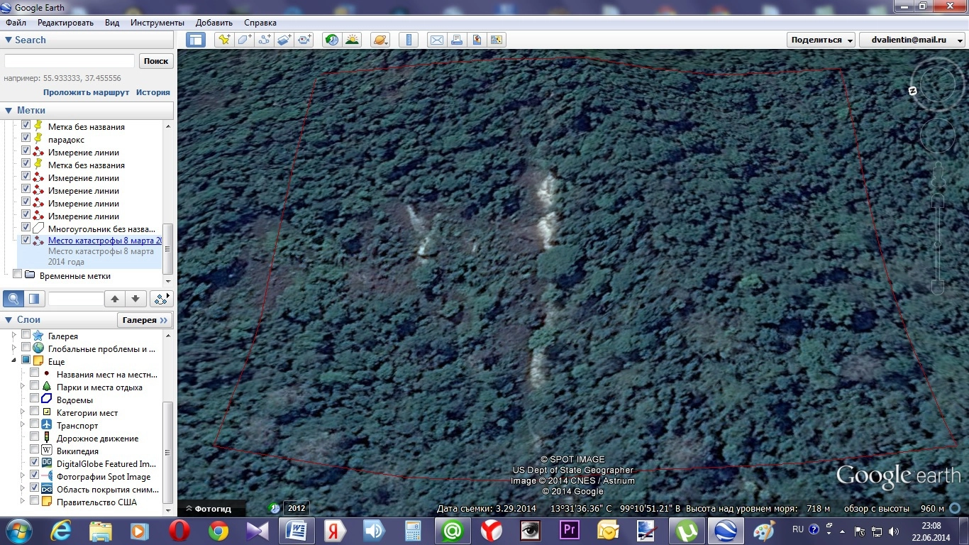Screen dimensions: 969x545
Task: Open the Record a Tour camera tool
Action: [305, 40]
